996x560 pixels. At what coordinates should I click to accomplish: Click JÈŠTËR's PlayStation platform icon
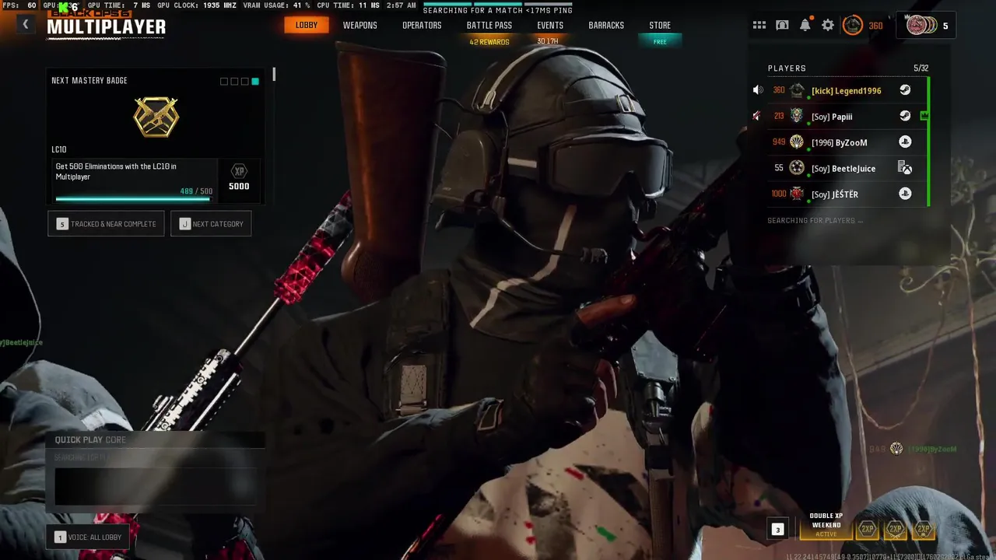[x=905, y=194]
